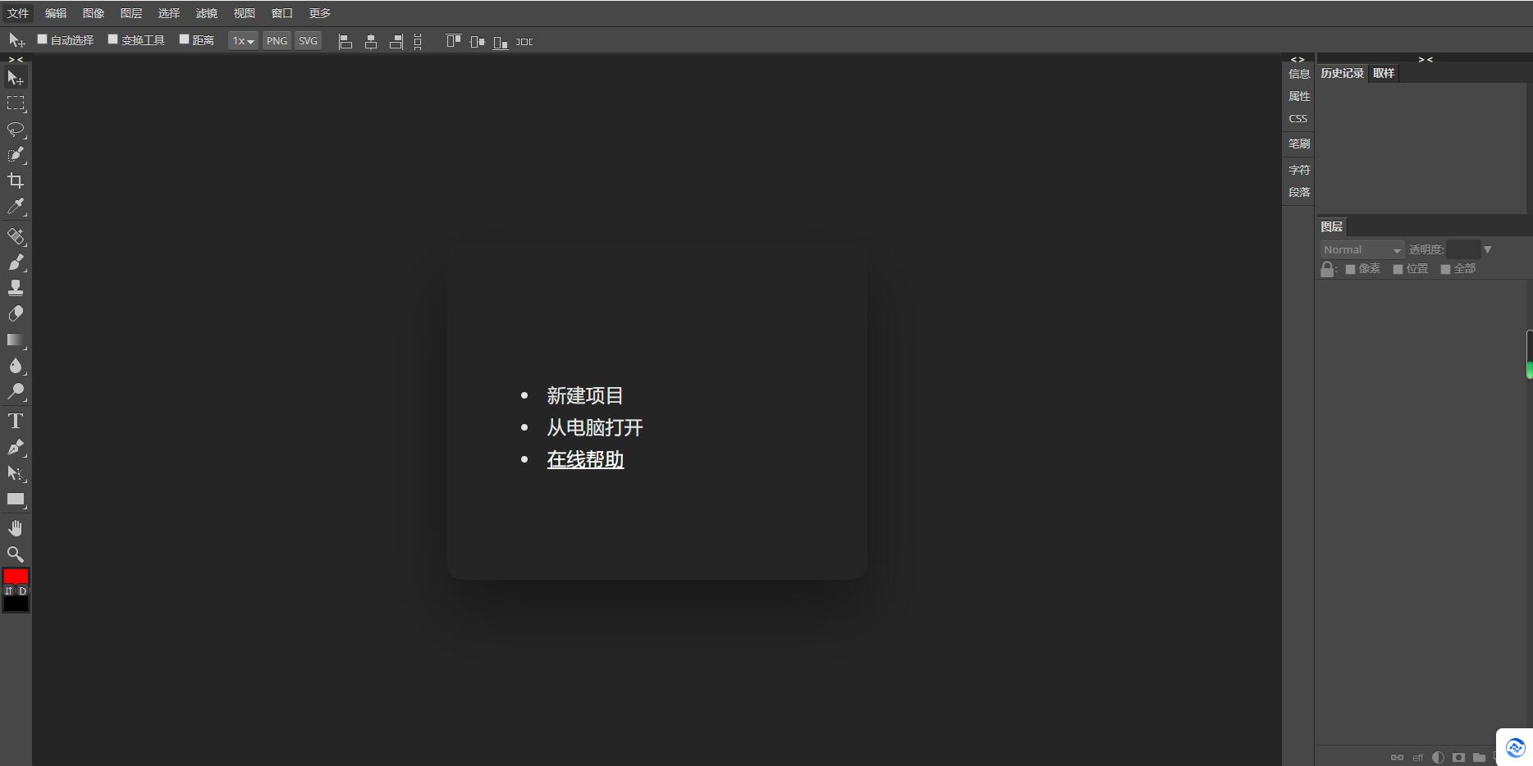Toggle the 像素 lock checkbox in Layers panel
Screen dimensions: 1533x766
tap(1351, 268)
